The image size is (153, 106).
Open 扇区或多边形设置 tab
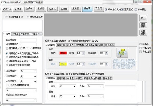(x=93, y=78)
